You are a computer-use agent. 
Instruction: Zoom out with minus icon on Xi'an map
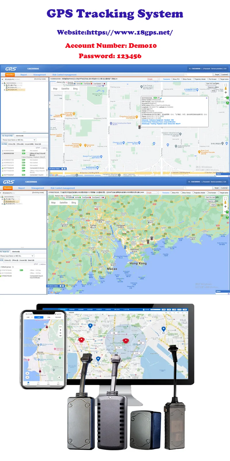tap(226, 98)
